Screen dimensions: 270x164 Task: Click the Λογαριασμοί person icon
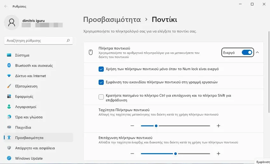tap(9, 107)
